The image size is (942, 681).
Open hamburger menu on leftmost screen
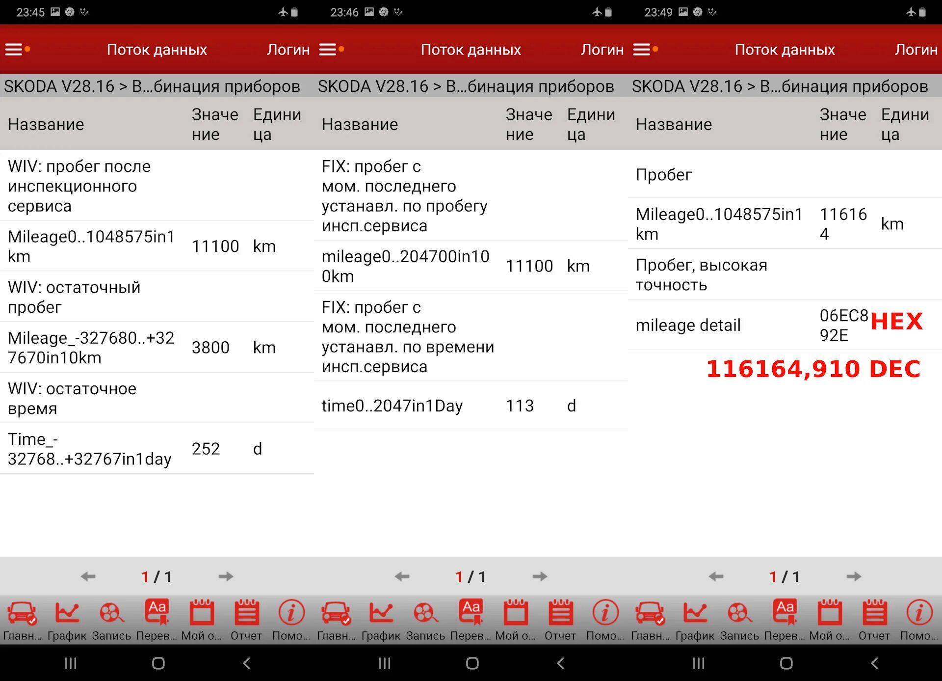15,50
